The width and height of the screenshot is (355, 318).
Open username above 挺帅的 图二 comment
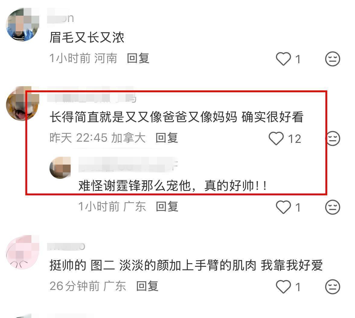(x=66, y=246)
